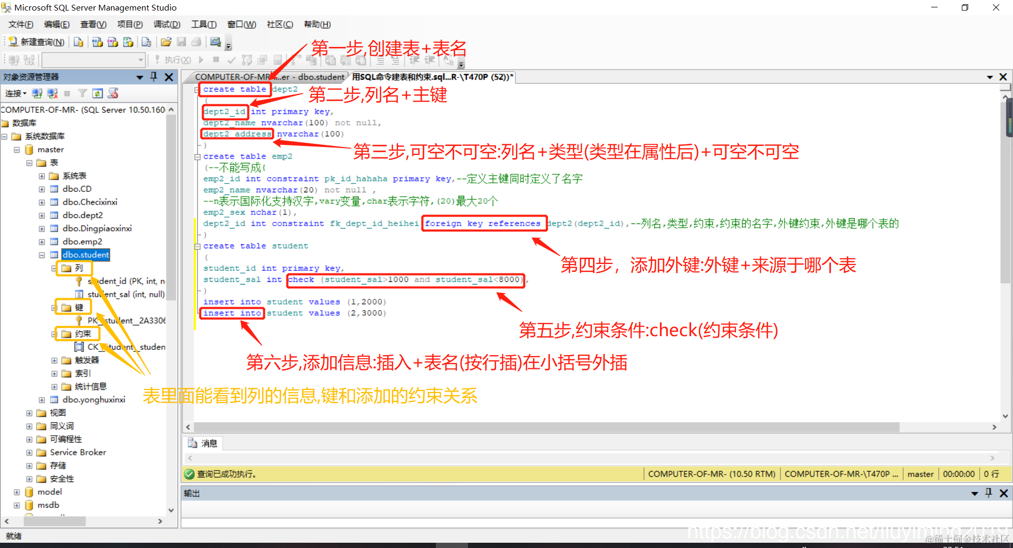Select the msdb database
The width and height of the screenshot is (1013, 548).
pyautogui.click(x=48, y=505)
